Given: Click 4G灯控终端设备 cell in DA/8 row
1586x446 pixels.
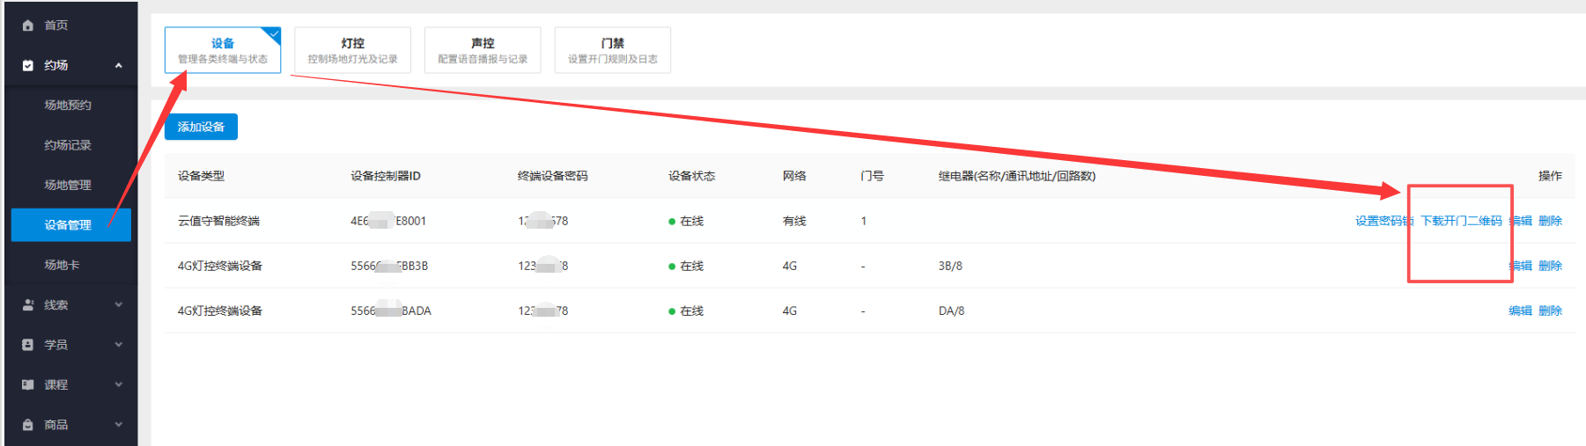Looking at the screenshot, I should pos(220,311).
